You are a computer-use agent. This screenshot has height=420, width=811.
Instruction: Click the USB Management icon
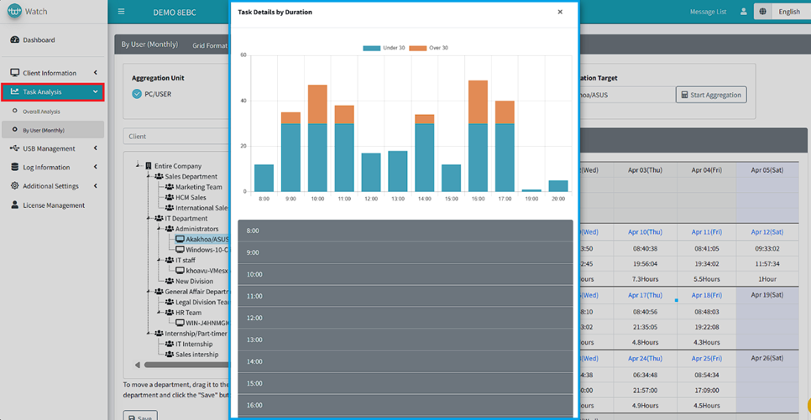14,148
